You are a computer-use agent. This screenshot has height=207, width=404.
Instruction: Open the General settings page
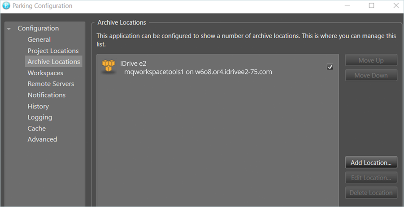(x=39, y=39)
